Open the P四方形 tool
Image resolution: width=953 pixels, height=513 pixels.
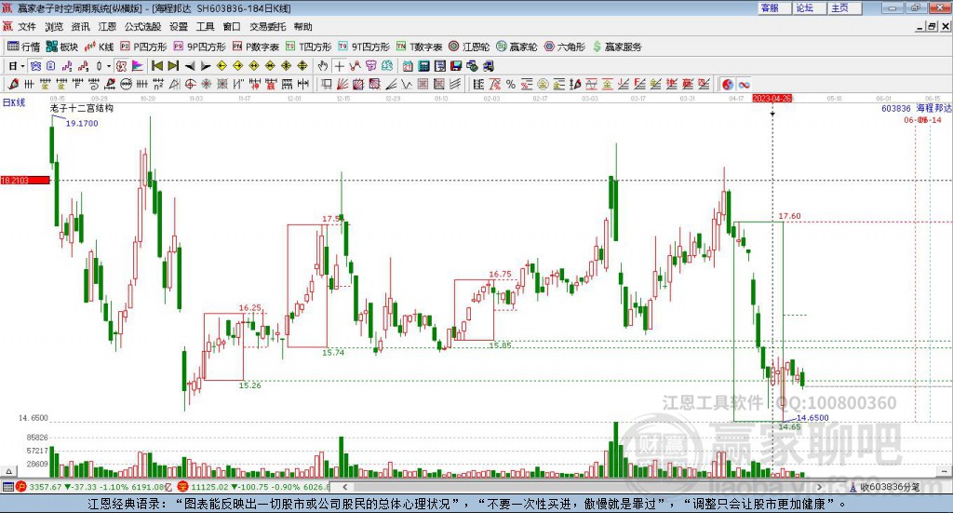[x=143, y=47]
